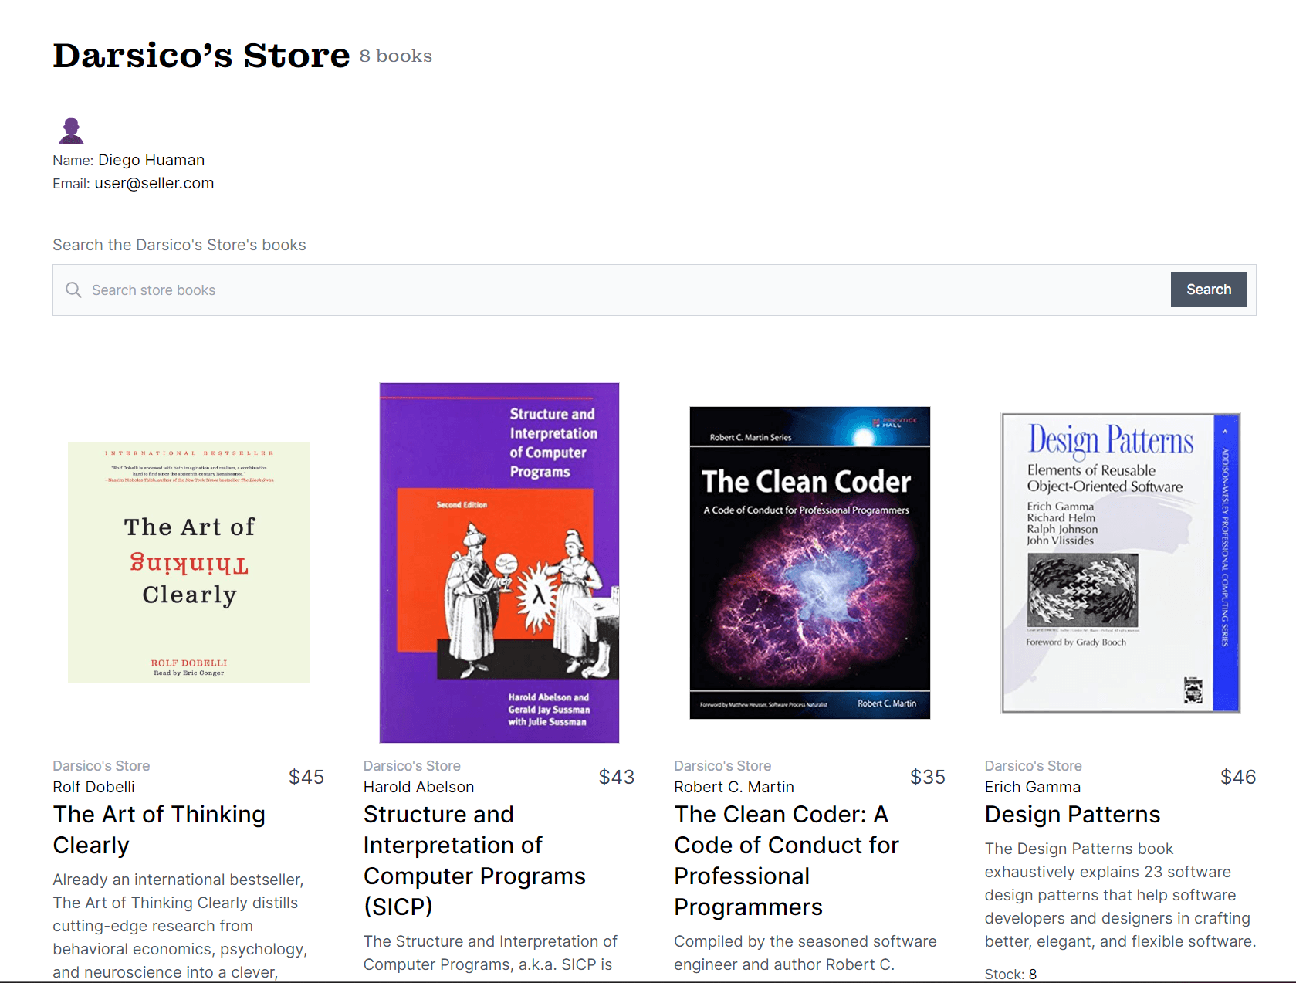Screen dimensions: 1296x983
Task: Open The Art of Thinking Clearly cover
Action: click(x=188, y=562)
